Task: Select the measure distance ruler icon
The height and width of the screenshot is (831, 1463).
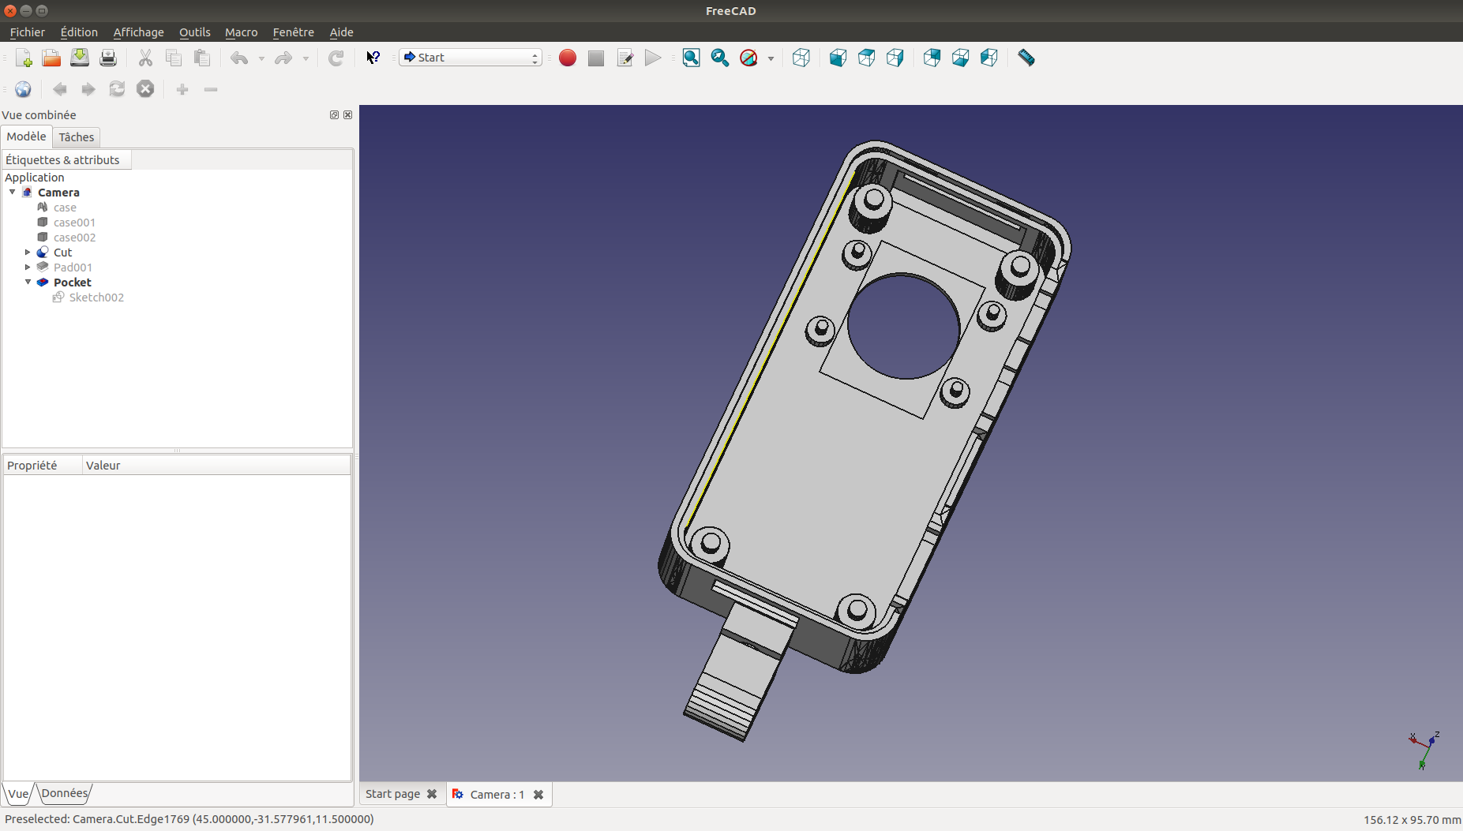Action: point(1026,58)
